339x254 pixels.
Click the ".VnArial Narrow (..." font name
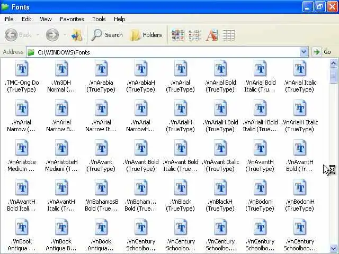(x=21, y=126)
